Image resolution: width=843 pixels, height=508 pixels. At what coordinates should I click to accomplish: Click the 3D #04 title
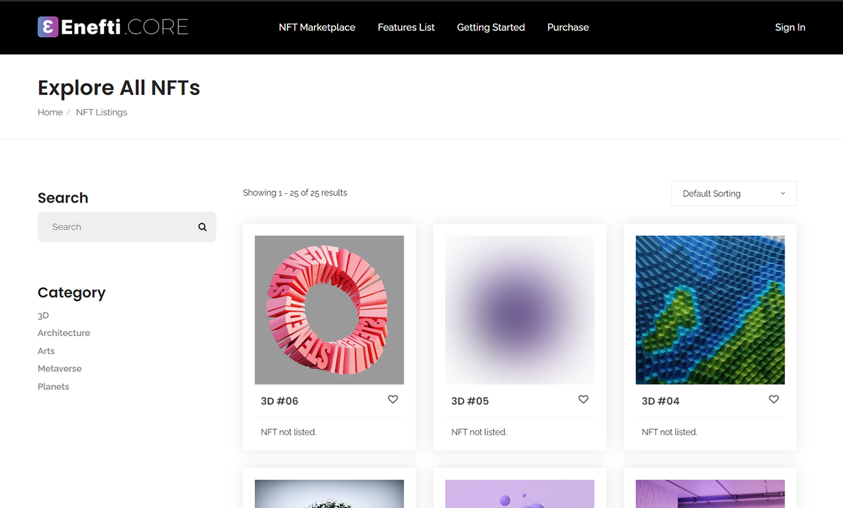point(660,401)
